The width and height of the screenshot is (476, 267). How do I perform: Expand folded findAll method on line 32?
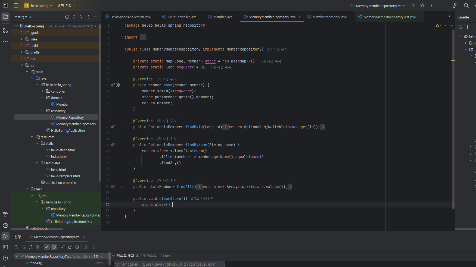[122, 187]
